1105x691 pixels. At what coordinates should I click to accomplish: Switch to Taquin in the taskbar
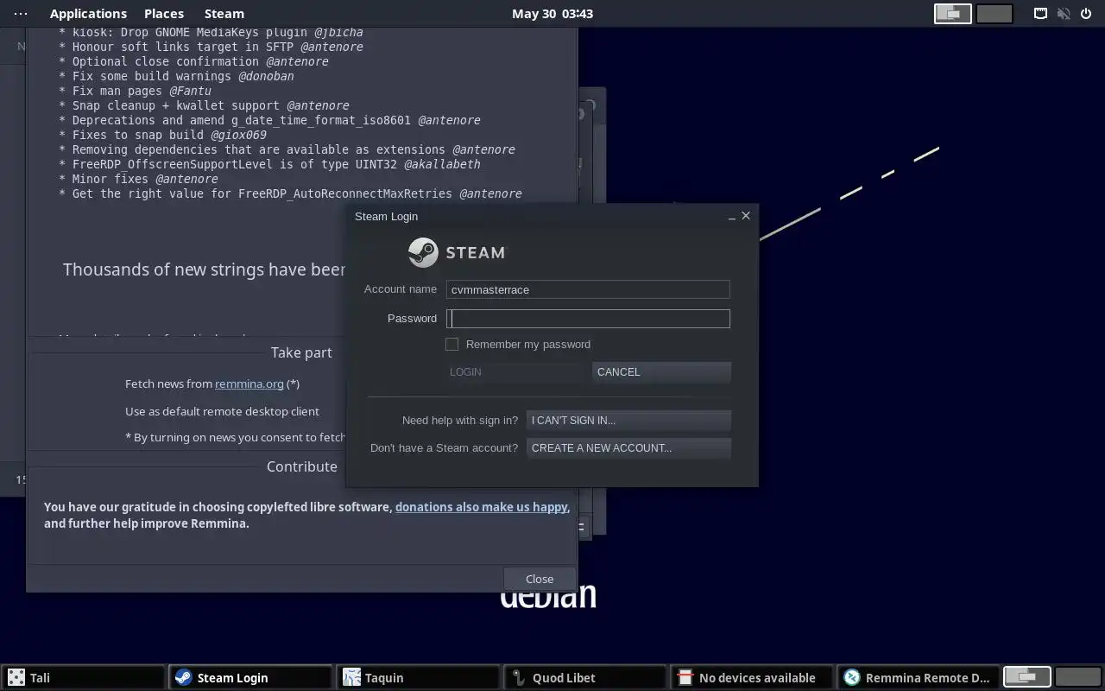coord(418,677)
